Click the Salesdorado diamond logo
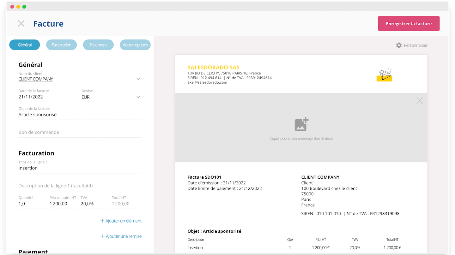This screenshot has width=455, height=255. click(384, 75)
